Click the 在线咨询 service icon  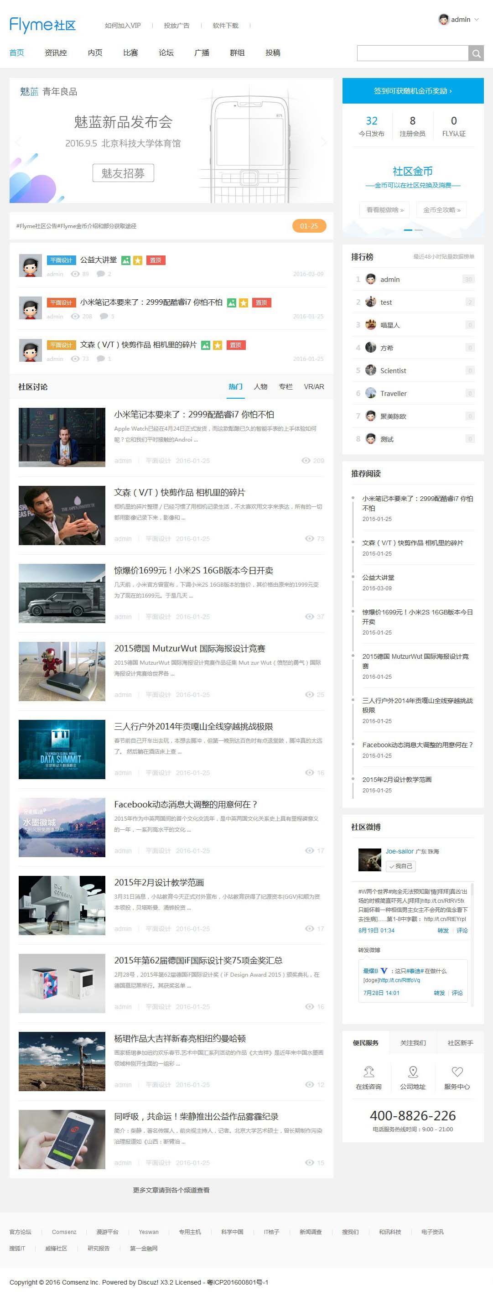pos(369,1072)
